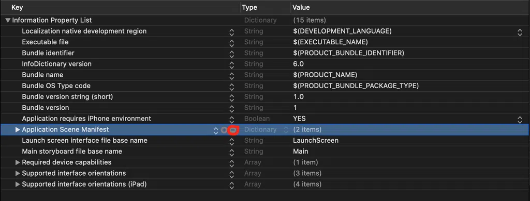Viewport: 530px width, 201px height.
Task: Expand Required device capabilities array
Action: click(18, 163)
